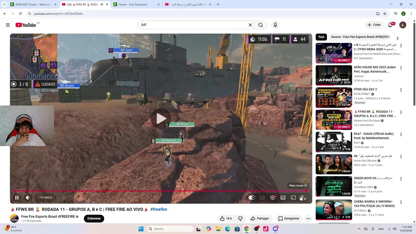Pause the live video
The width and height of the screenshot is (416, 234).
pyautogui.click(x=17, y=198)
